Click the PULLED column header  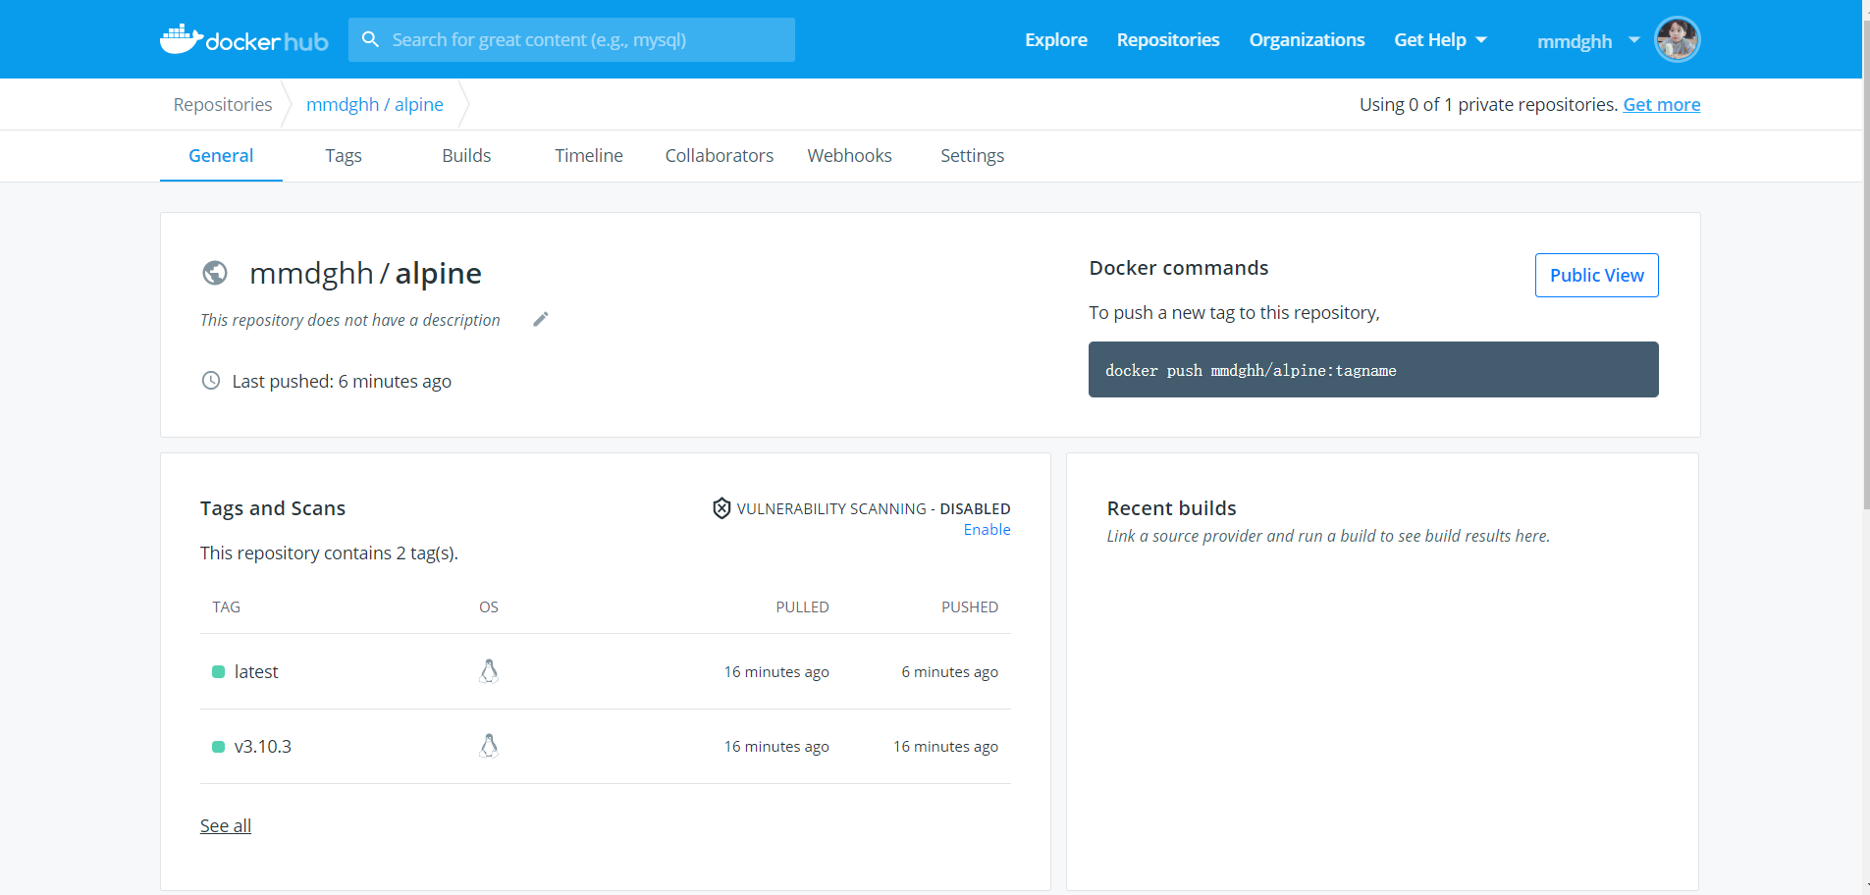[803, 607]
